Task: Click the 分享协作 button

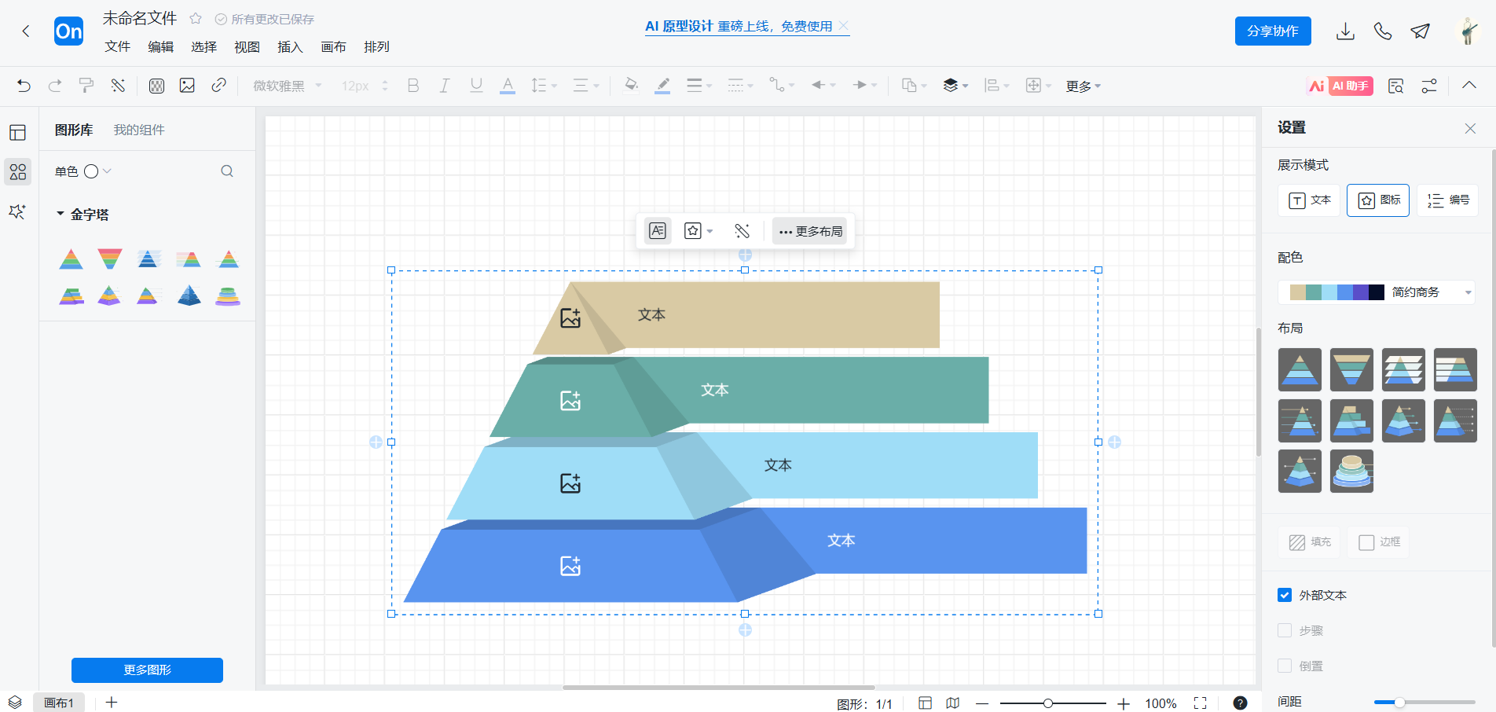Action: 1272,31
